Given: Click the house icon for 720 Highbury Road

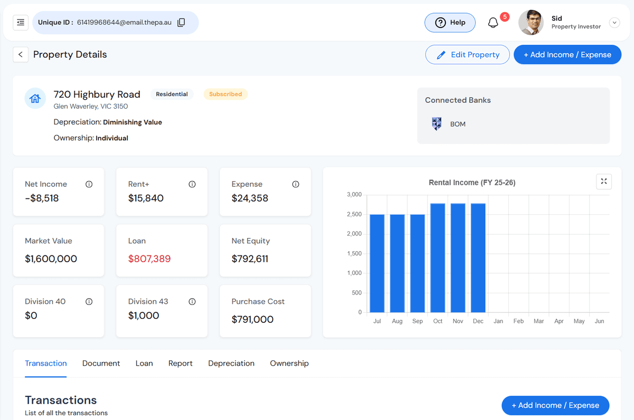Looking at the screenshot, I should click(35, 99).
